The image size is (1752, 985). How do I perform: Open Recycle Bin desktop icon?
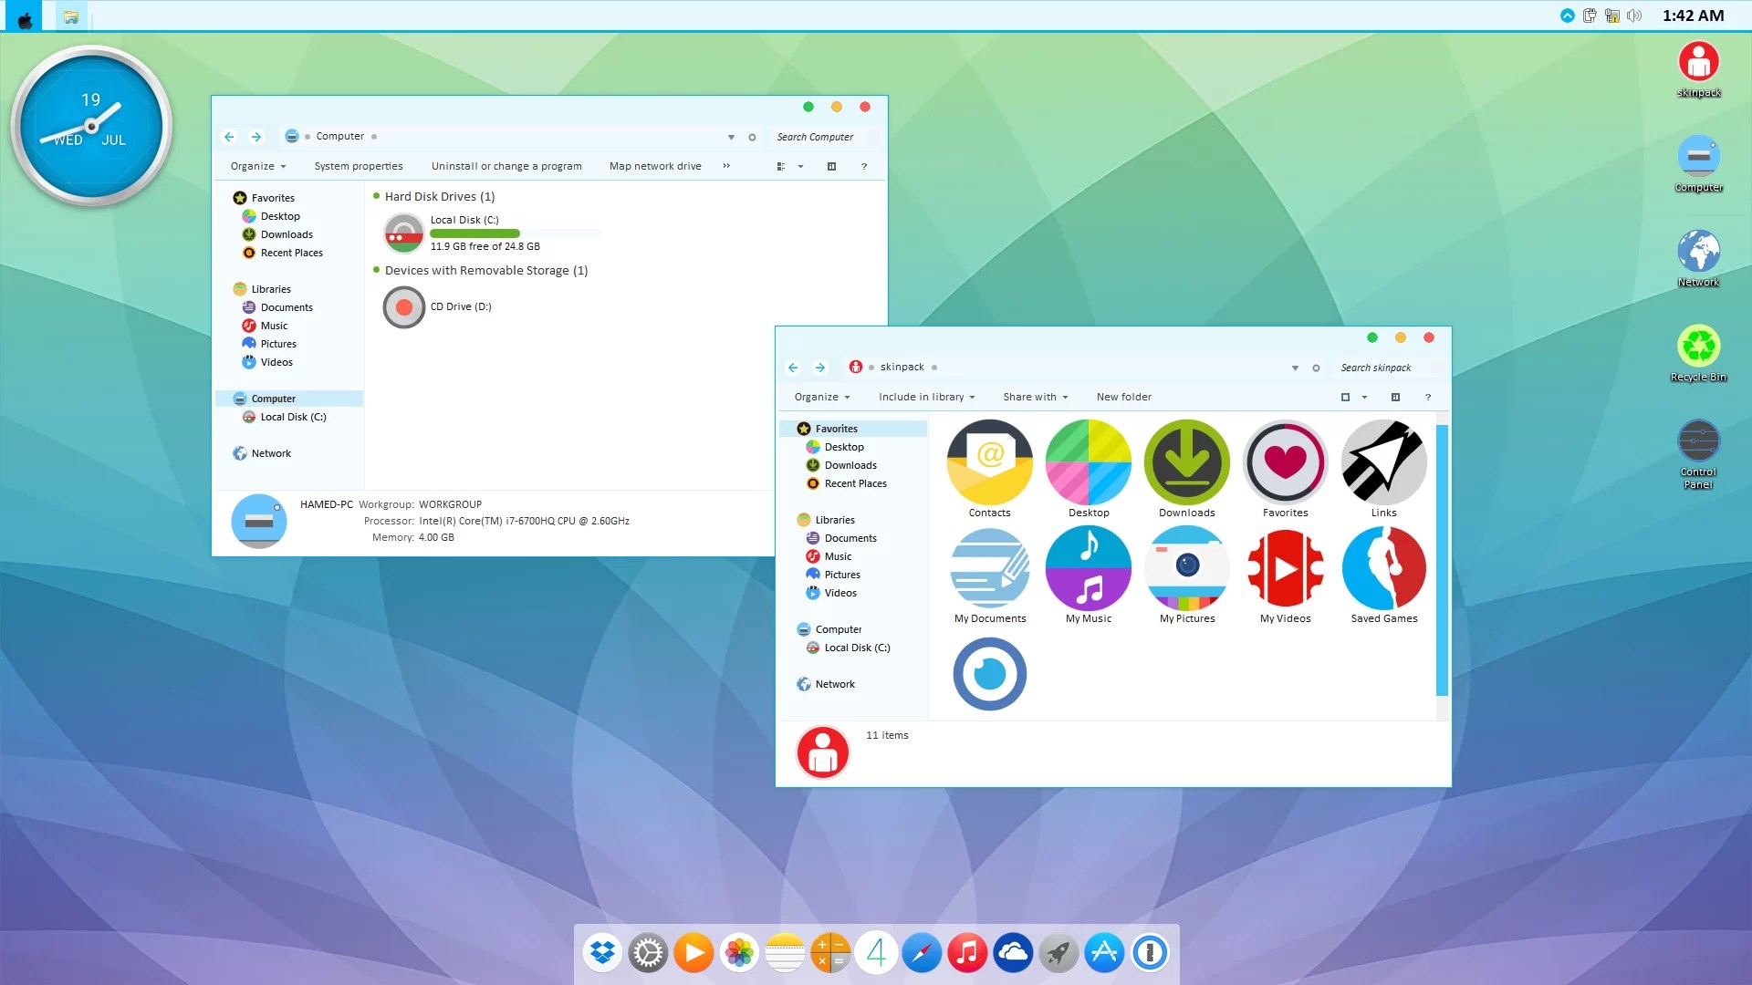pyautogui.click(x=1698, y=347)
